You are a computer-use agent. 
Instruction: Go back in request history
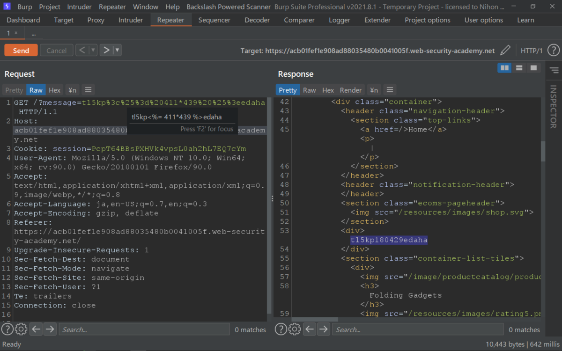click(82, 50)
